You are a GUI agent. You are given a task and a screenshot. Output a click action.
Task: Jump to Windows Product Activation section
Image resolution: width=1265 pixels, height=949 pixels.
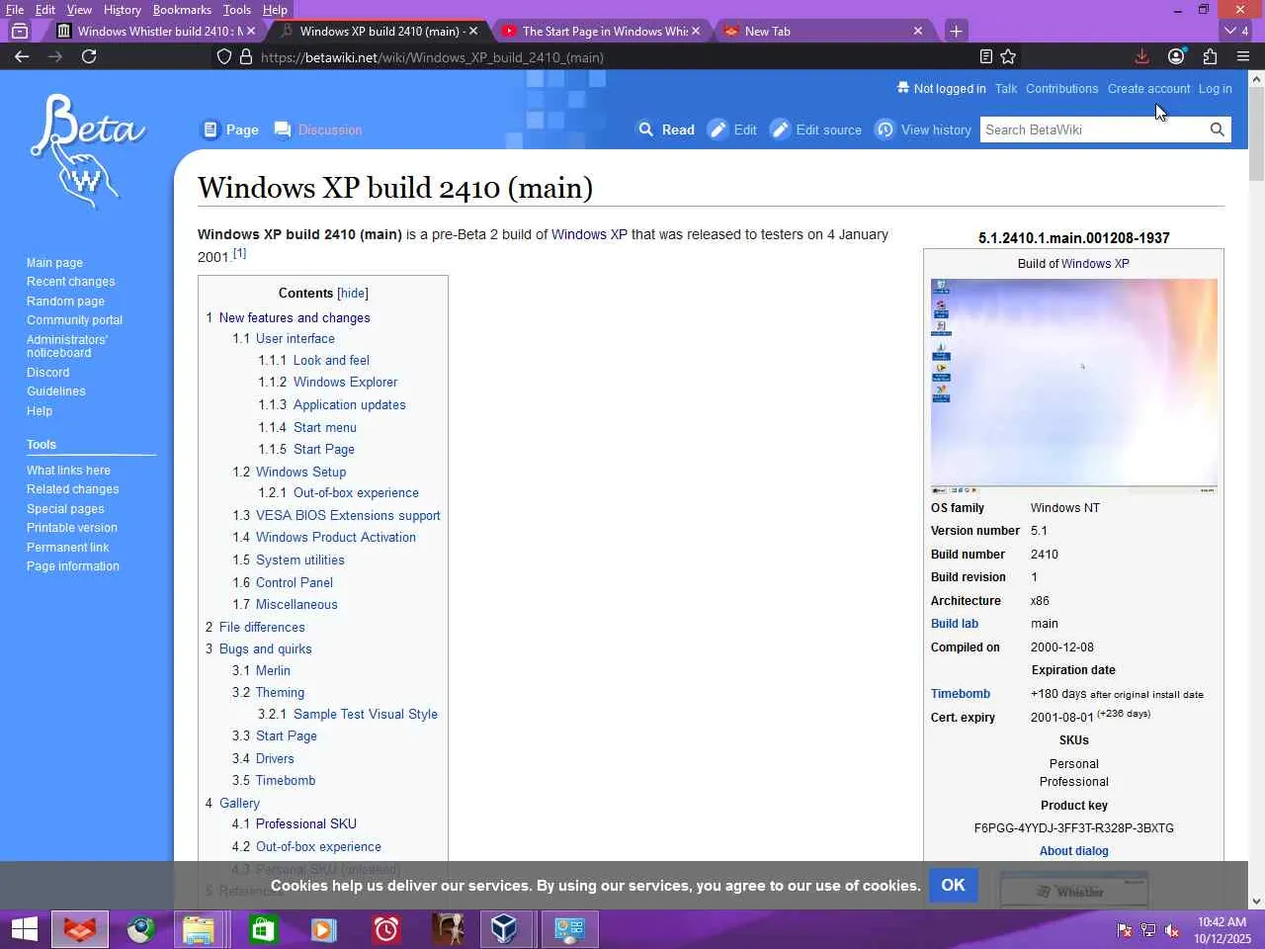336,537
